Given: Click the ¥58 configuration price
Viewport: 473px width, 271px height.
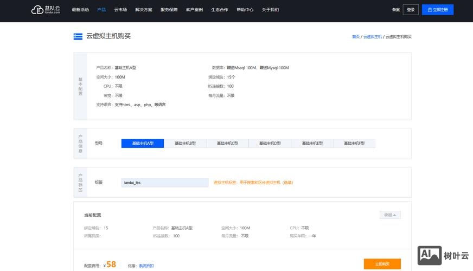Looking at the screenshot, I should click(110, 264).
